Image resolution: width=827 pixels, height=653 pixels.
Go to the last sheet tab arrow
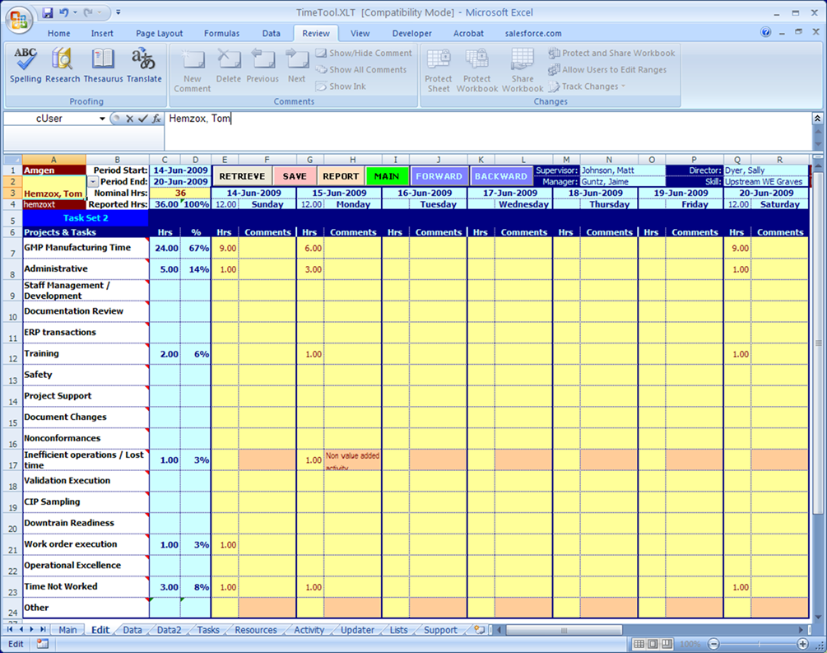click(43, 630)
